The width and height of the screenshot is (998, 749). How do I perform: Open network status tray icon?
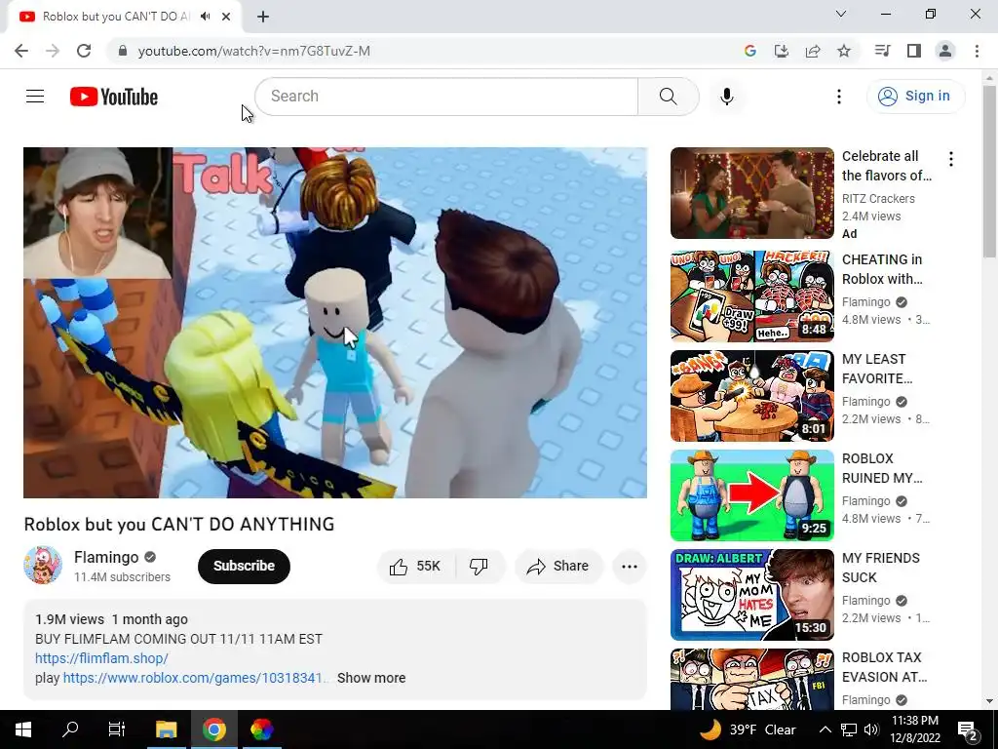point(849,729)
